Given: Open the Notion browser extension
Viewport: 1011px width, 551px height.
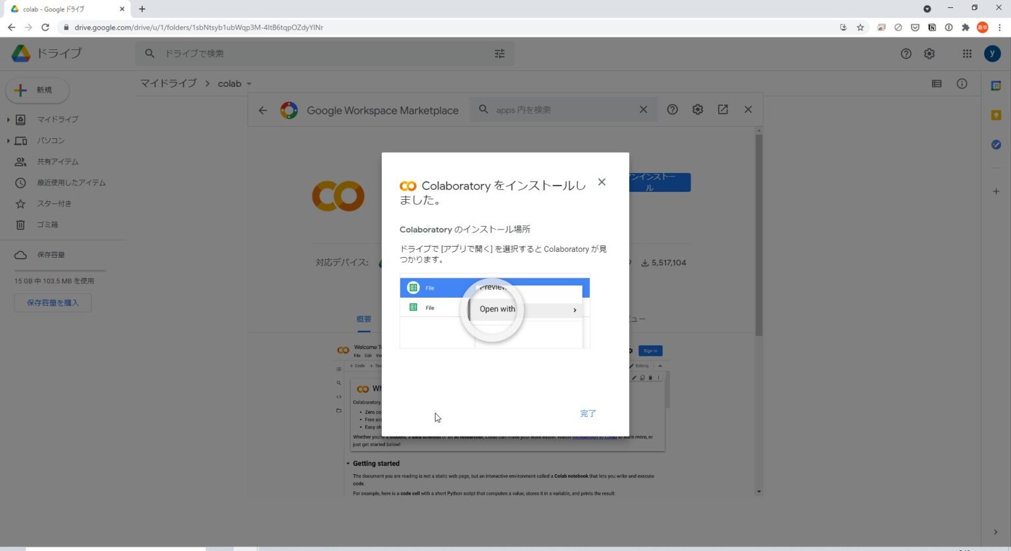Looking at the screenshot, I should pos(932,27).
